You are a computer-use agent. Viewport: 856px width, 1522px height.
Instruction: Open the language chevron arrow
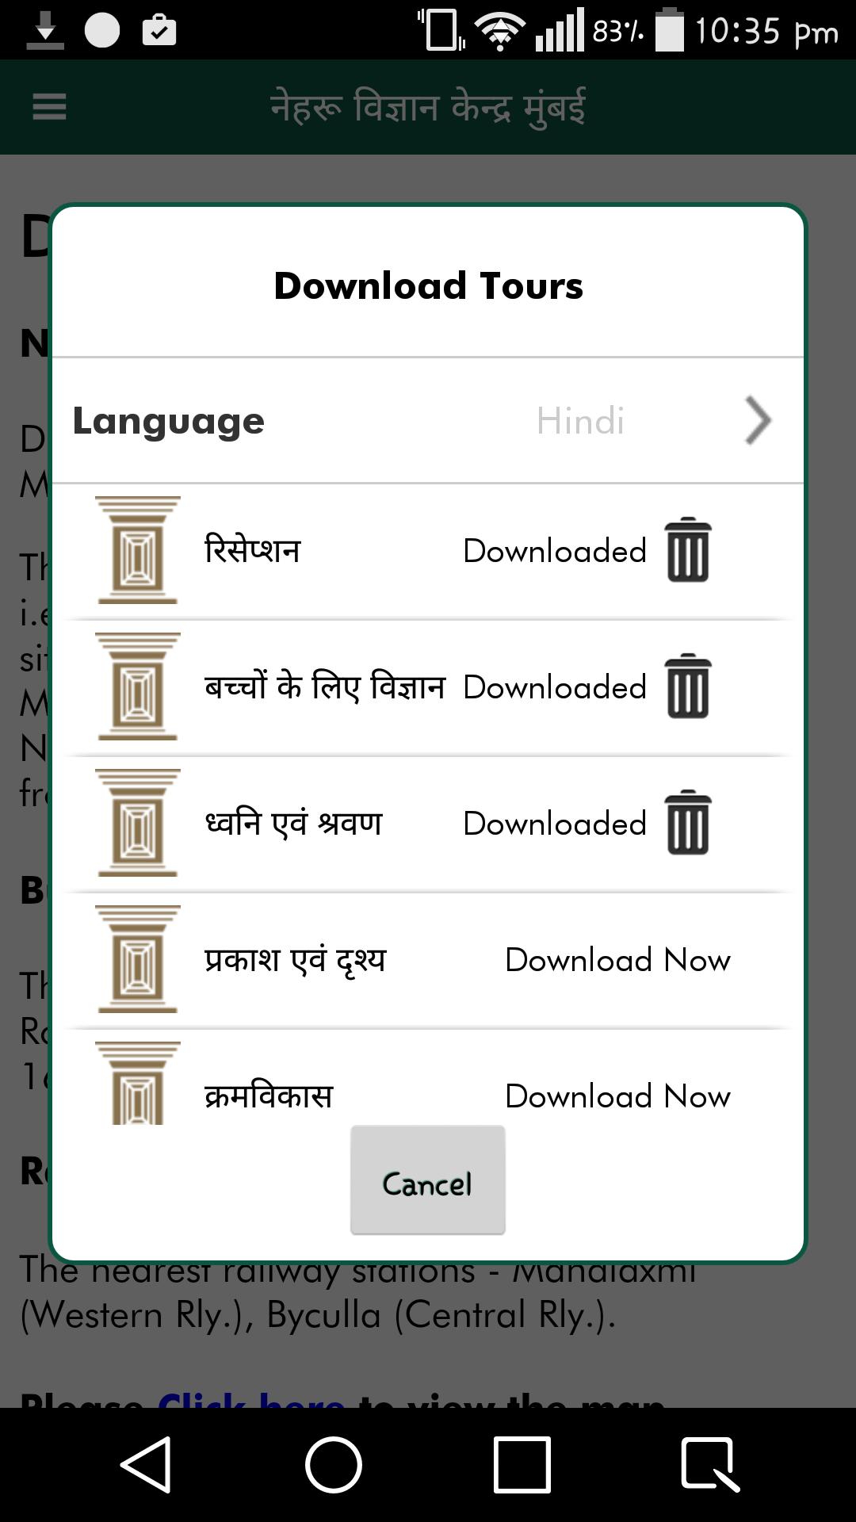point(758,421)
